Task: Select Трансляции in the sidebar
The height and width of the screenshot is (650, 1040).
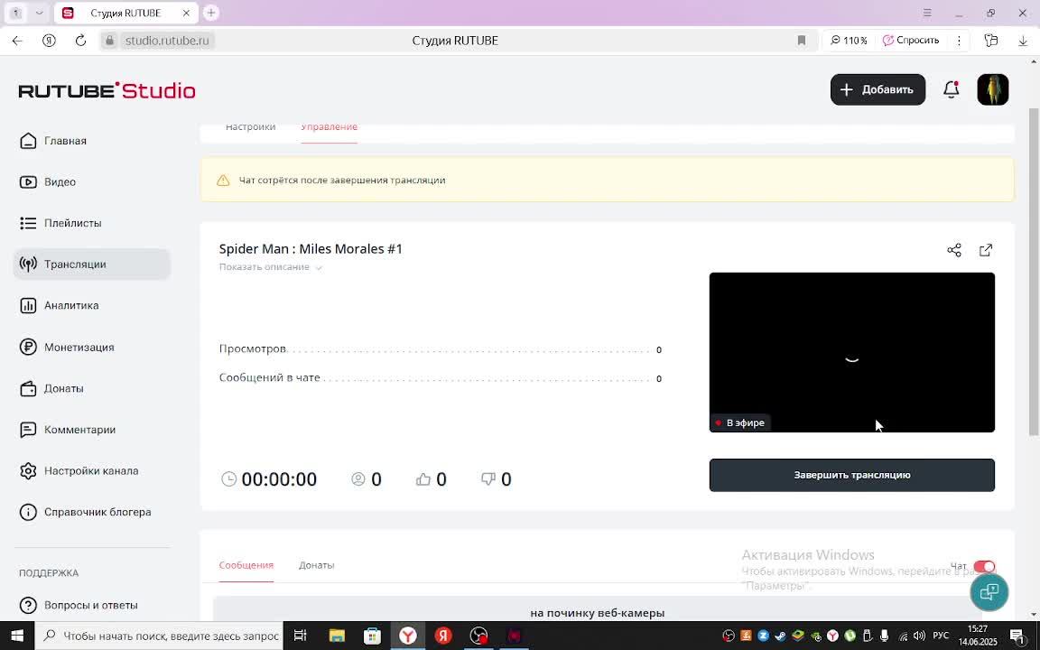Action: (91, 264)
